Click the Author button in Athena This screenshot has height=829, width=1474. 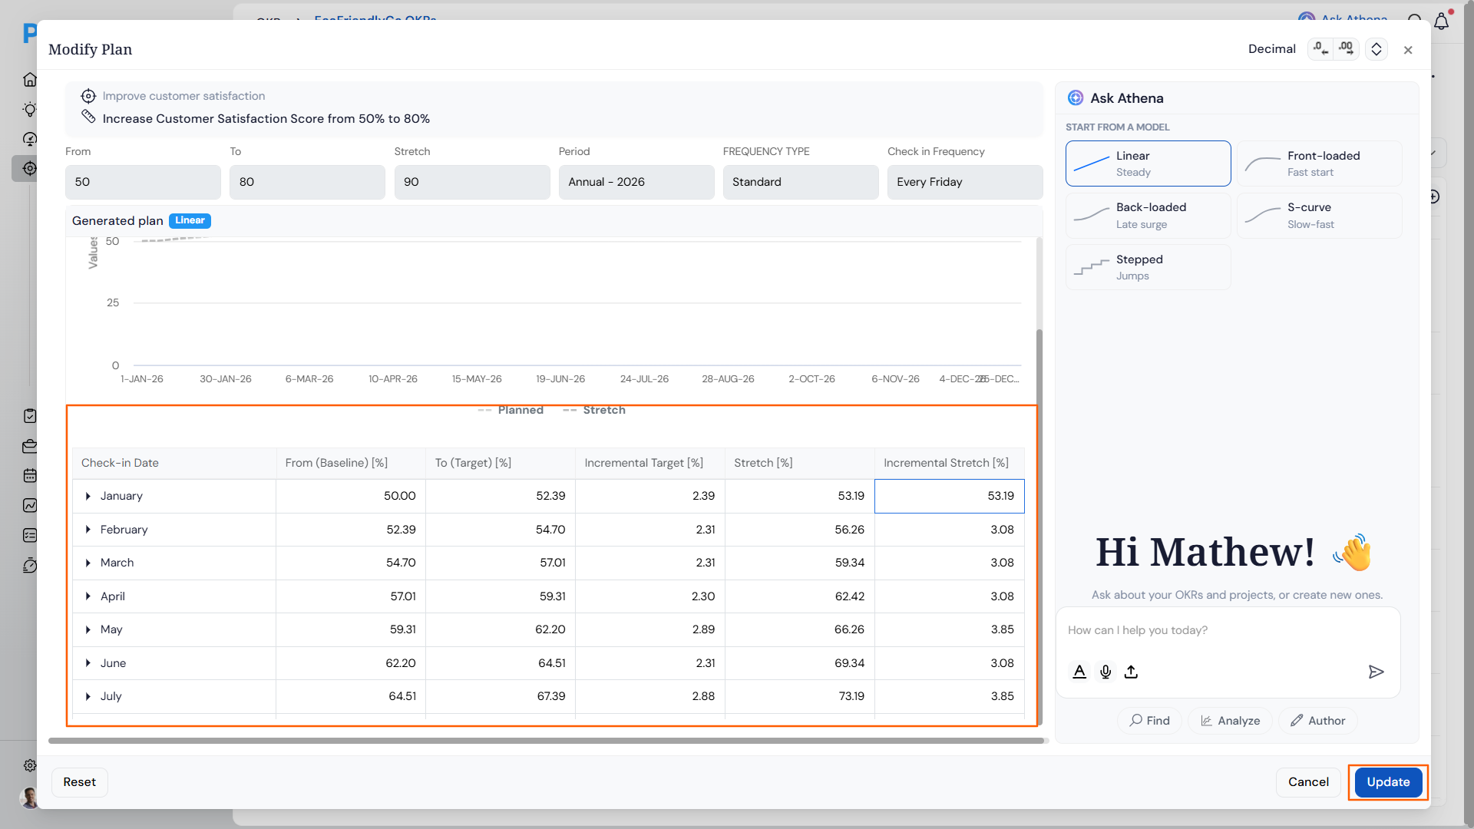[x=1317, y=721]
